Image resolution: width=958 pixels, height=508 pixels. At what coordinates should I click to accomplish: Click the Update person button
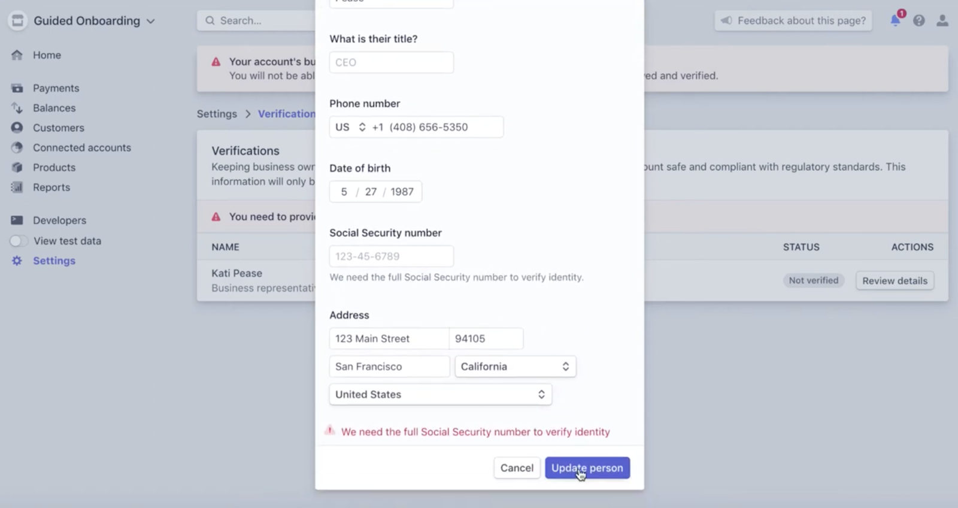point(587,468)
